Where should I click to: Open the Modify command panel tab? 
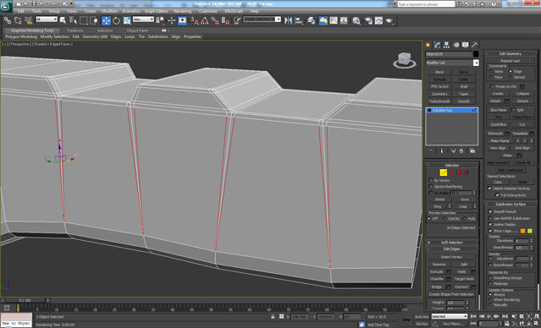437,45
